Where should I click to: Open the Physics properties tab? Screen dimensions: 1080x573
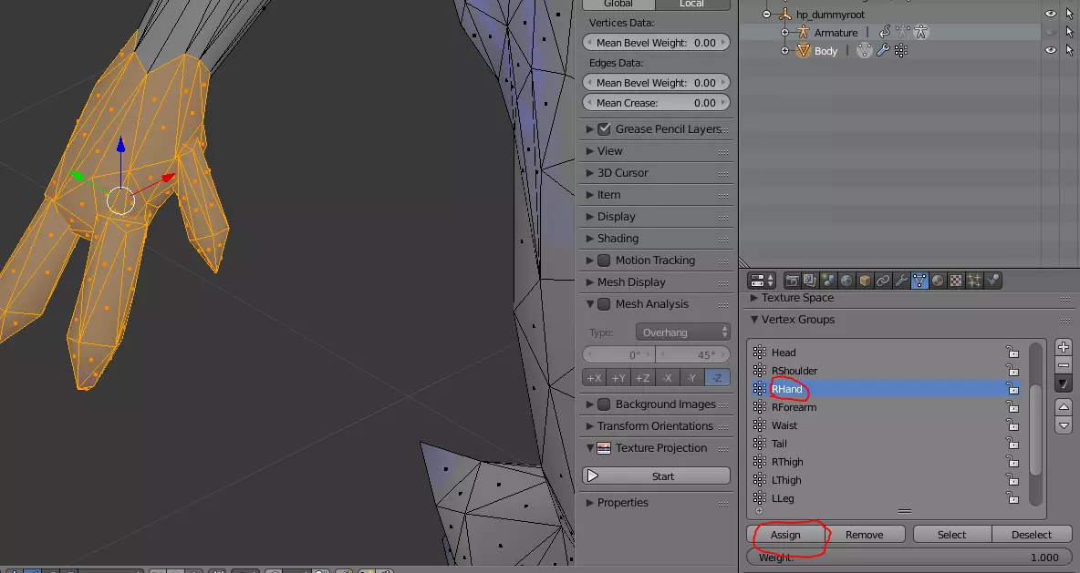tap(992, 281)
